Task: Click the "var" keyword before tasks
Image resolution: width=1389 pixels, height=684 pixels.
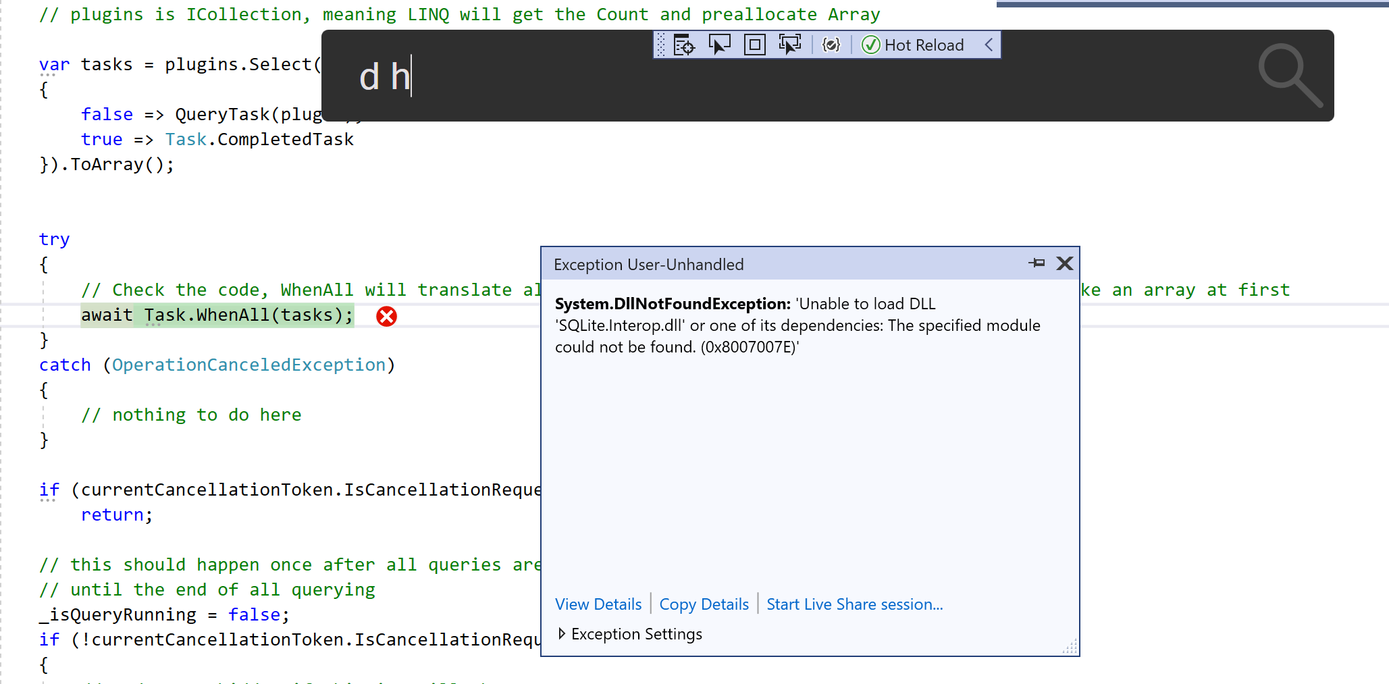Action: (x=54, y=65)
